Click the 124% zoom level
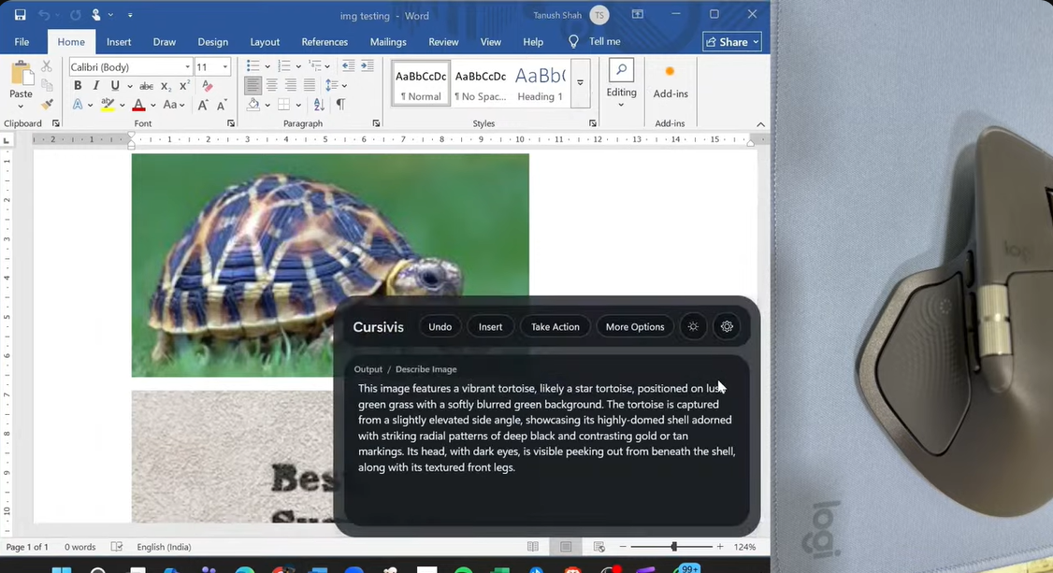The height and width of the screenshot is (573, 1053). tap(744, 547)
